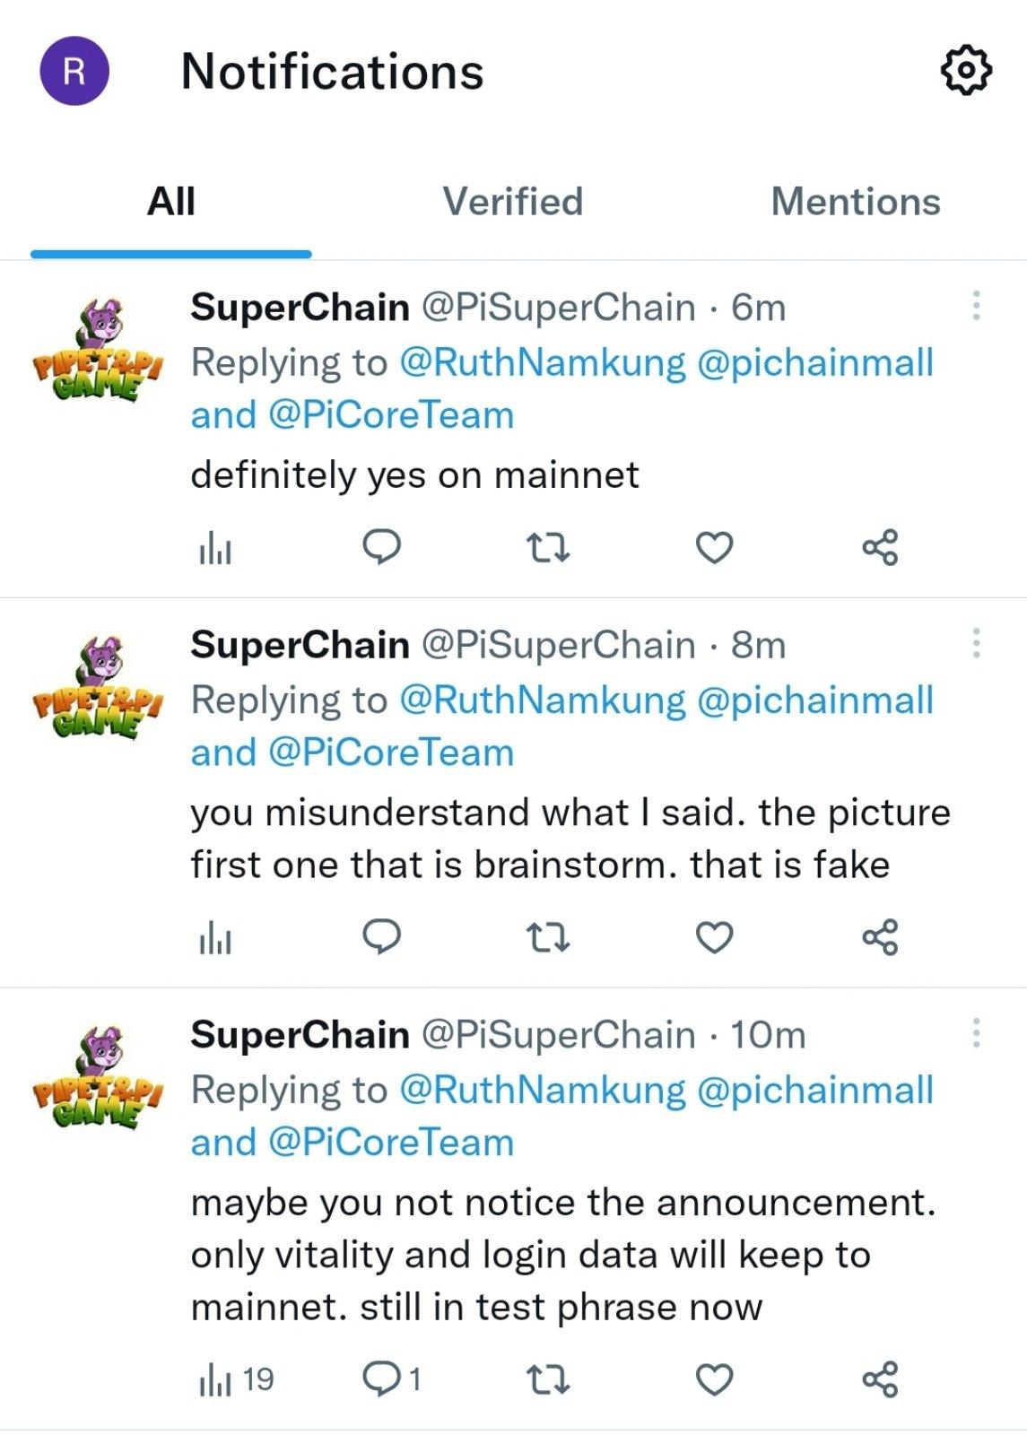Switch to the Verified tab
Viewport: 1027px width, 1435px height.
pyautogui.click(x=512, y=202)
